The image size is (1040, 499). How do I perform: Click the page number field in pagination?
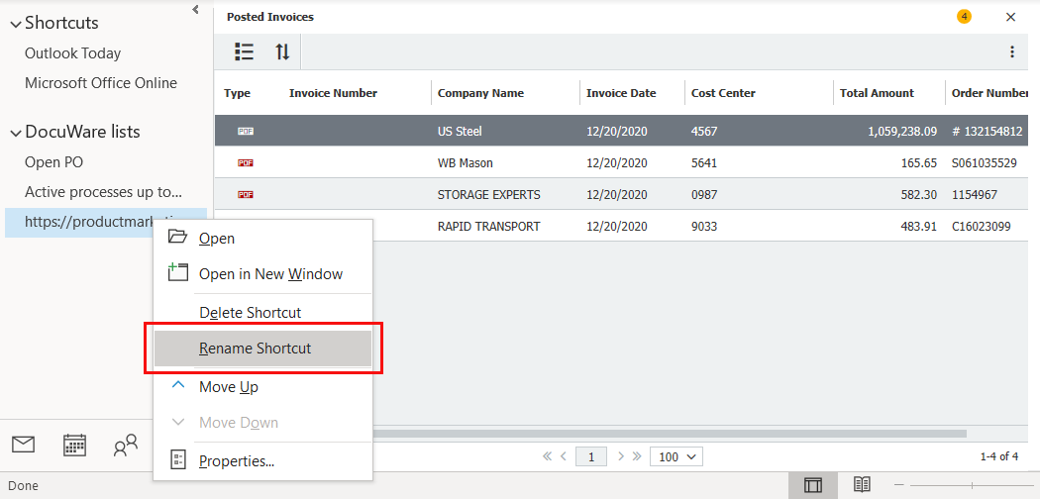(591, 456)
